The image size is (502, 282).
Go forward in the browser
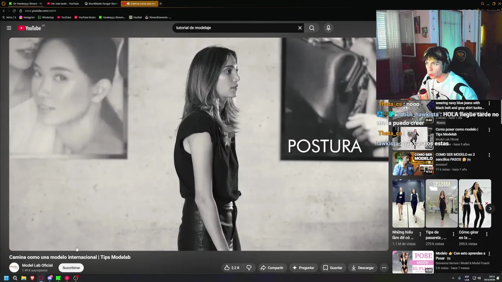pos(9,11)
